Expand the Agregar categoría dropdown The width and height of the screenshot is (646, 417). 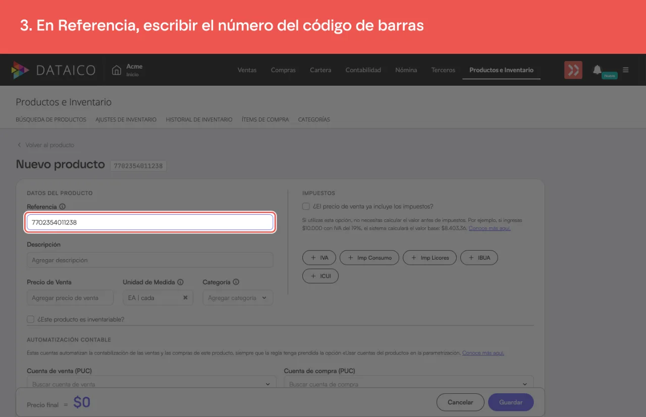238,298
